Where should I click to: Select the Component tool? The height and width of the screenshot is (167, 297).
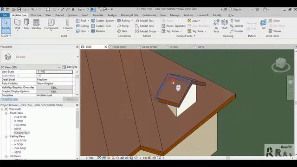tap(51, 24)
